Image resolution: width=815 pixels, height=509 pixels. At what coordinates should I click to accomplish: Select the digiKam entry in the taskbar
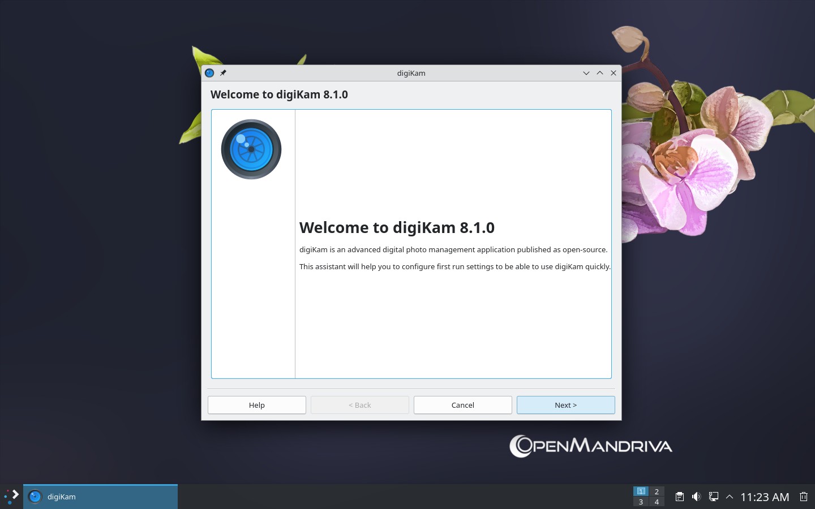tap(100, 497)
